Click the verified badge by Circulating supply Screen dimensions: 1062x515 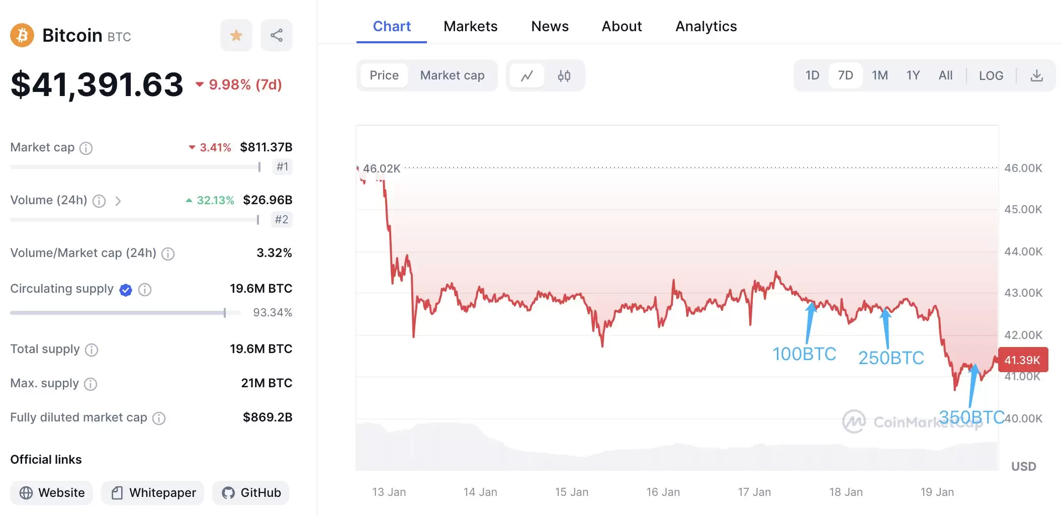pyautogui.click(x=126, y=290)
